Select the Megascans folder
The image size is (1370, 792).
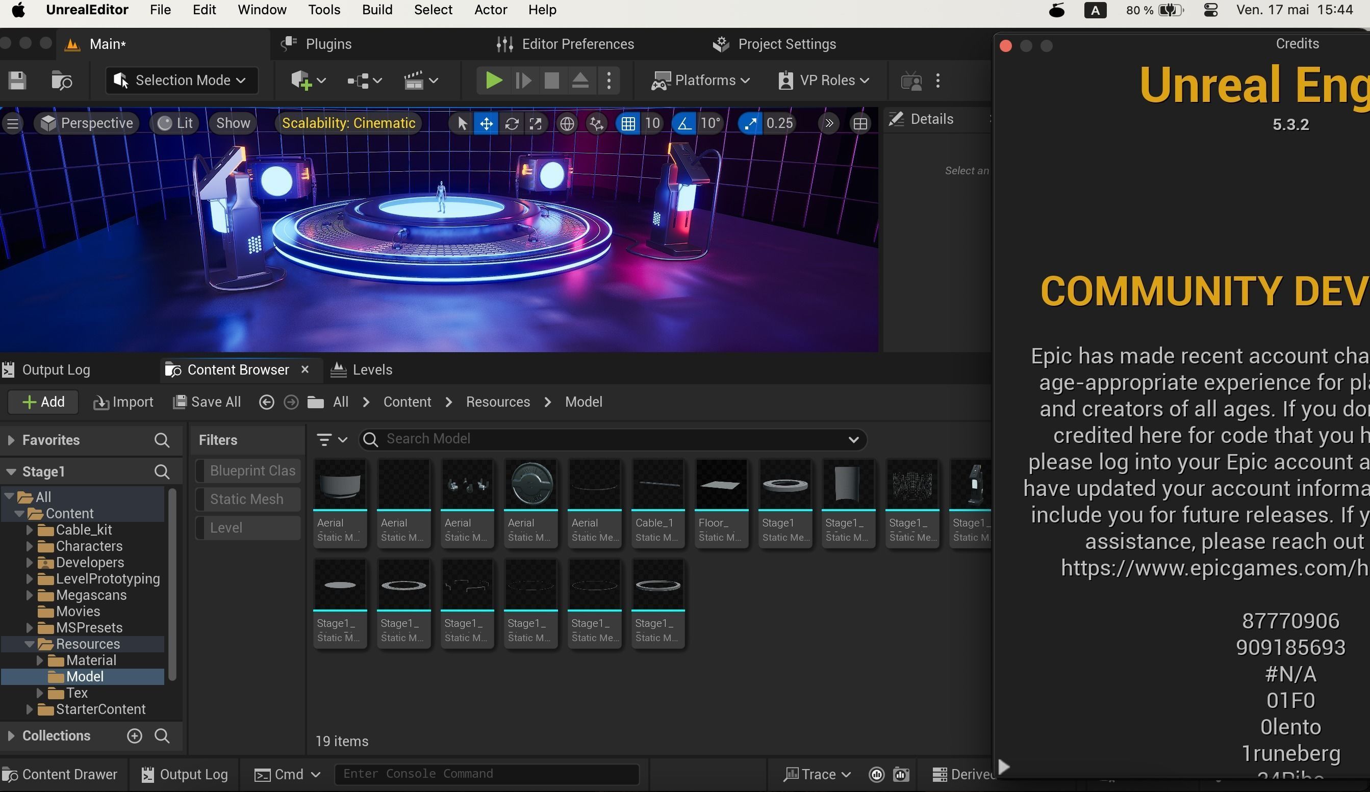pyautogui.click(x=91, y=595)
